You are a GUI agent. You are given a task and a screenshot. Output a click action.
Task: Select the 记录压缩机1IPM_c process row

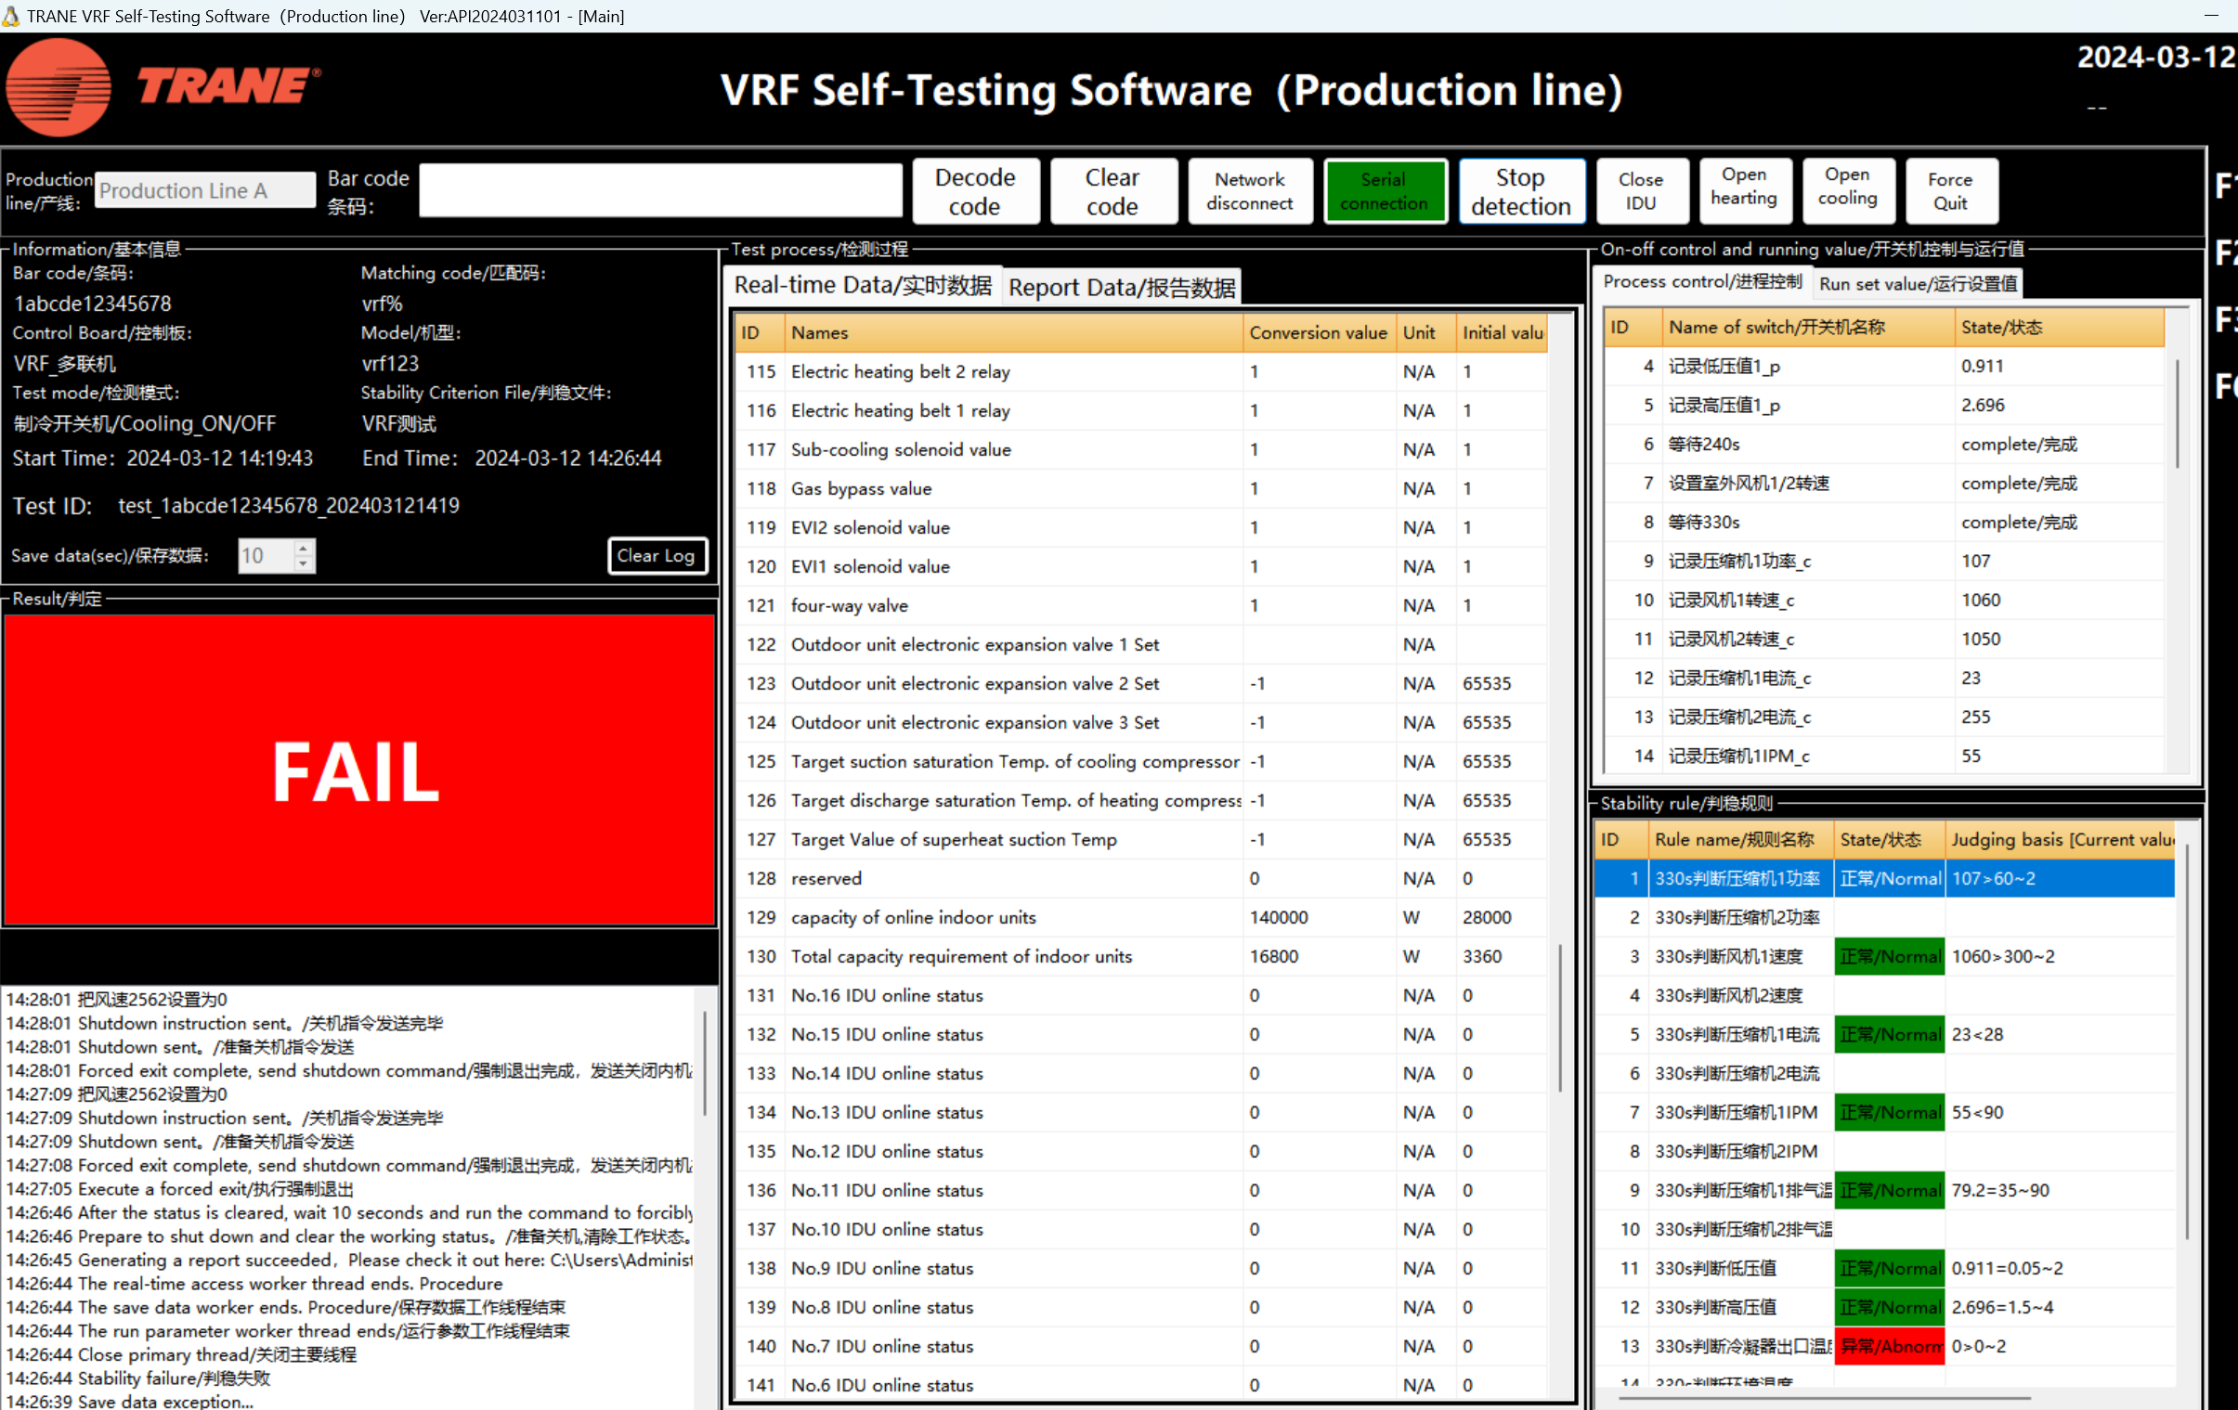[x=1885, y=757]
